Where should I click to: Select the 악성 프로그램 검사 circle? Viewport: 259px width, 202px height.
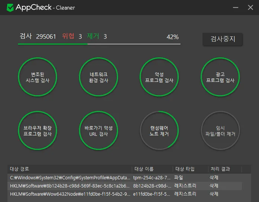(x=159, y=77)
